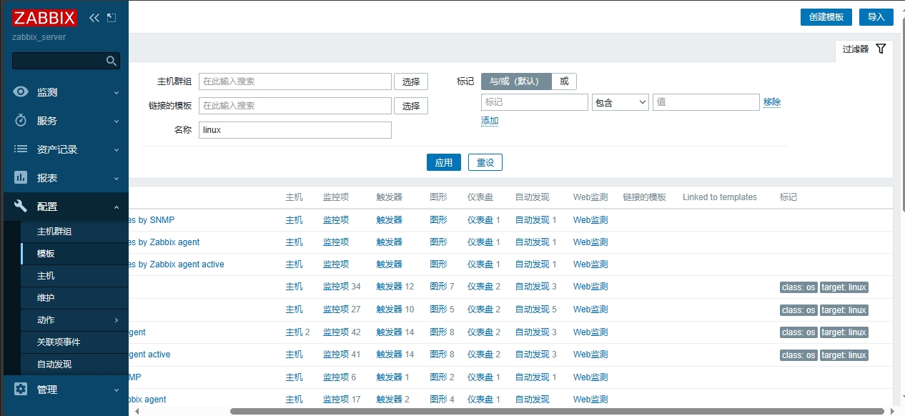The height and width of the screenshot is (416, 905).
Task: Click the 应用 button to apply the filter
Action: click(443, 162)
